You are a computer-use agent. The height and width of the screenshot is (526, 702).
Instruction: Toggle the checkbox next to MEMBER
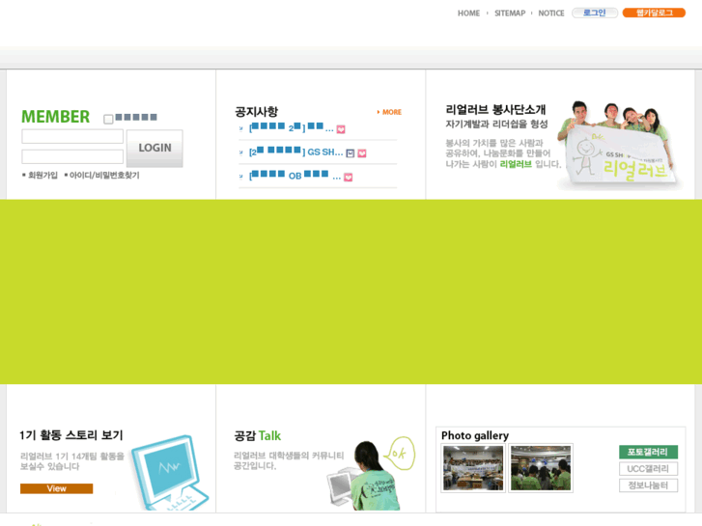[x=108, y=119]
